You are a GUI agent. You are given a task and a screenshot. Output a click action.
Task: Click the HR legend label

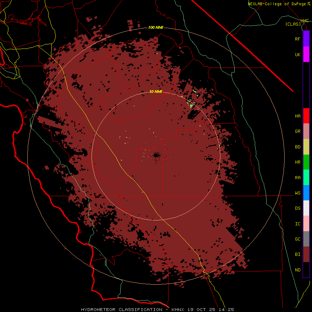[297, 162]
